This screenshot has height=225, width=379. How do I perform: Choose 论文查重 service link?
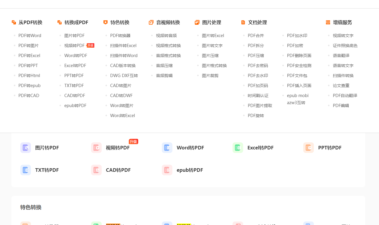[x=341, y=86]
